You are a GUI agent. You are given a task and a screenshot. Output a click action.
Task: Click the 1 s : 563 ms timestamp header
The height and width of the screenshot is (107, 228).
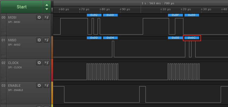[x=158, y=3]
